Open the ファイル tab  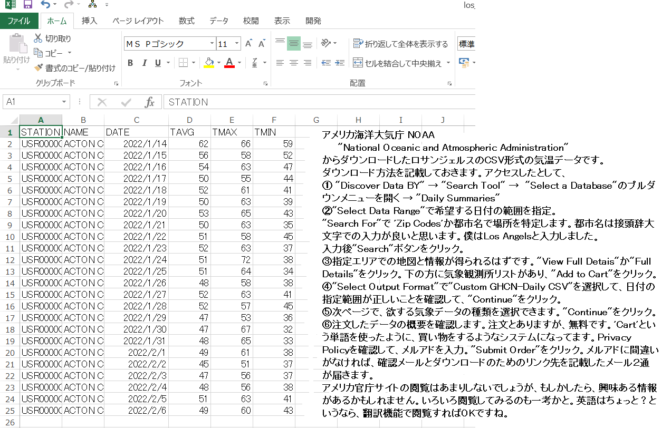coord(19,21)
